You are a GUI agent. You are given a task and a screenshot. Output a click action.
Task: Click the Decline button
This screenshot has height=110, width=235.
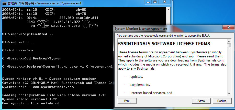tap(222, 101)
